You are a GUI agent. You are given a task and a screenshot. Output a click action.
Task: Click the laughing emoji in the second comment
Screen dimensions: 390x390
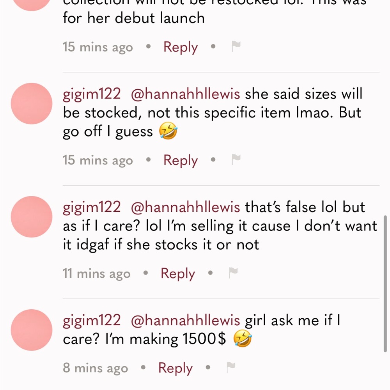pyautogui.click(x=167, y=131)
